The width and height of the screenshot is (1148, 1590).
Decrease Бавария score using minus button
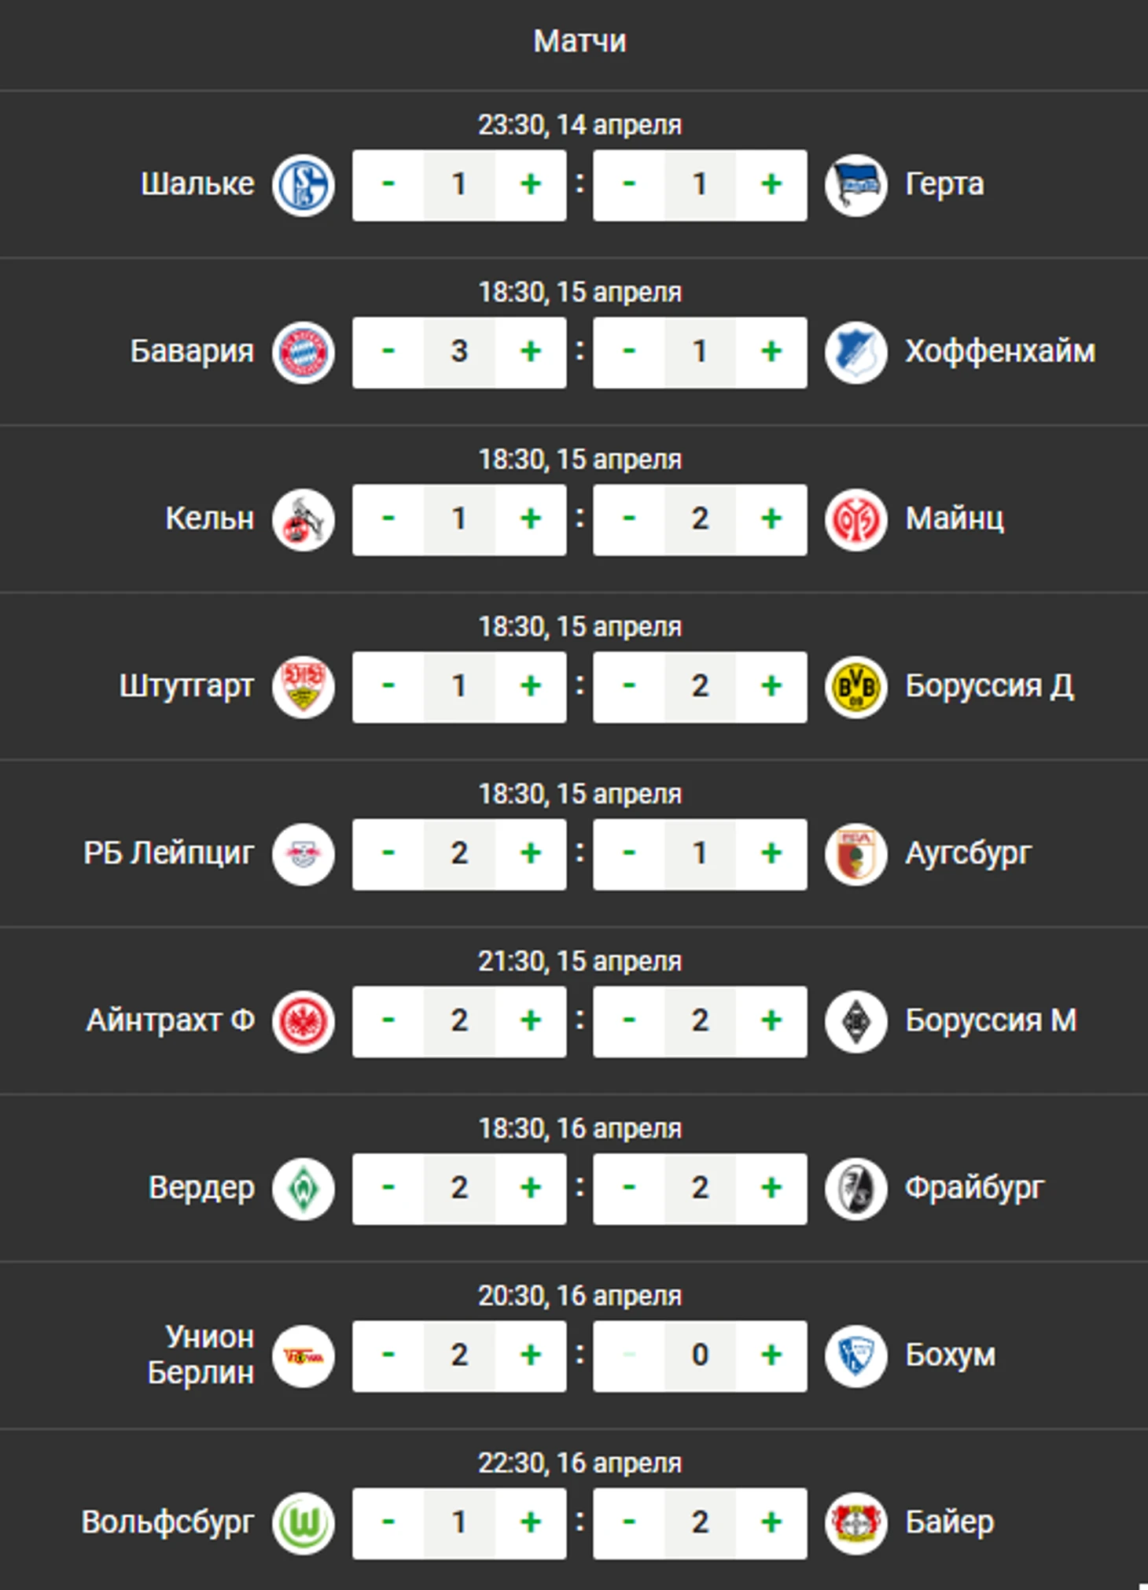click(x=388, y=352)
